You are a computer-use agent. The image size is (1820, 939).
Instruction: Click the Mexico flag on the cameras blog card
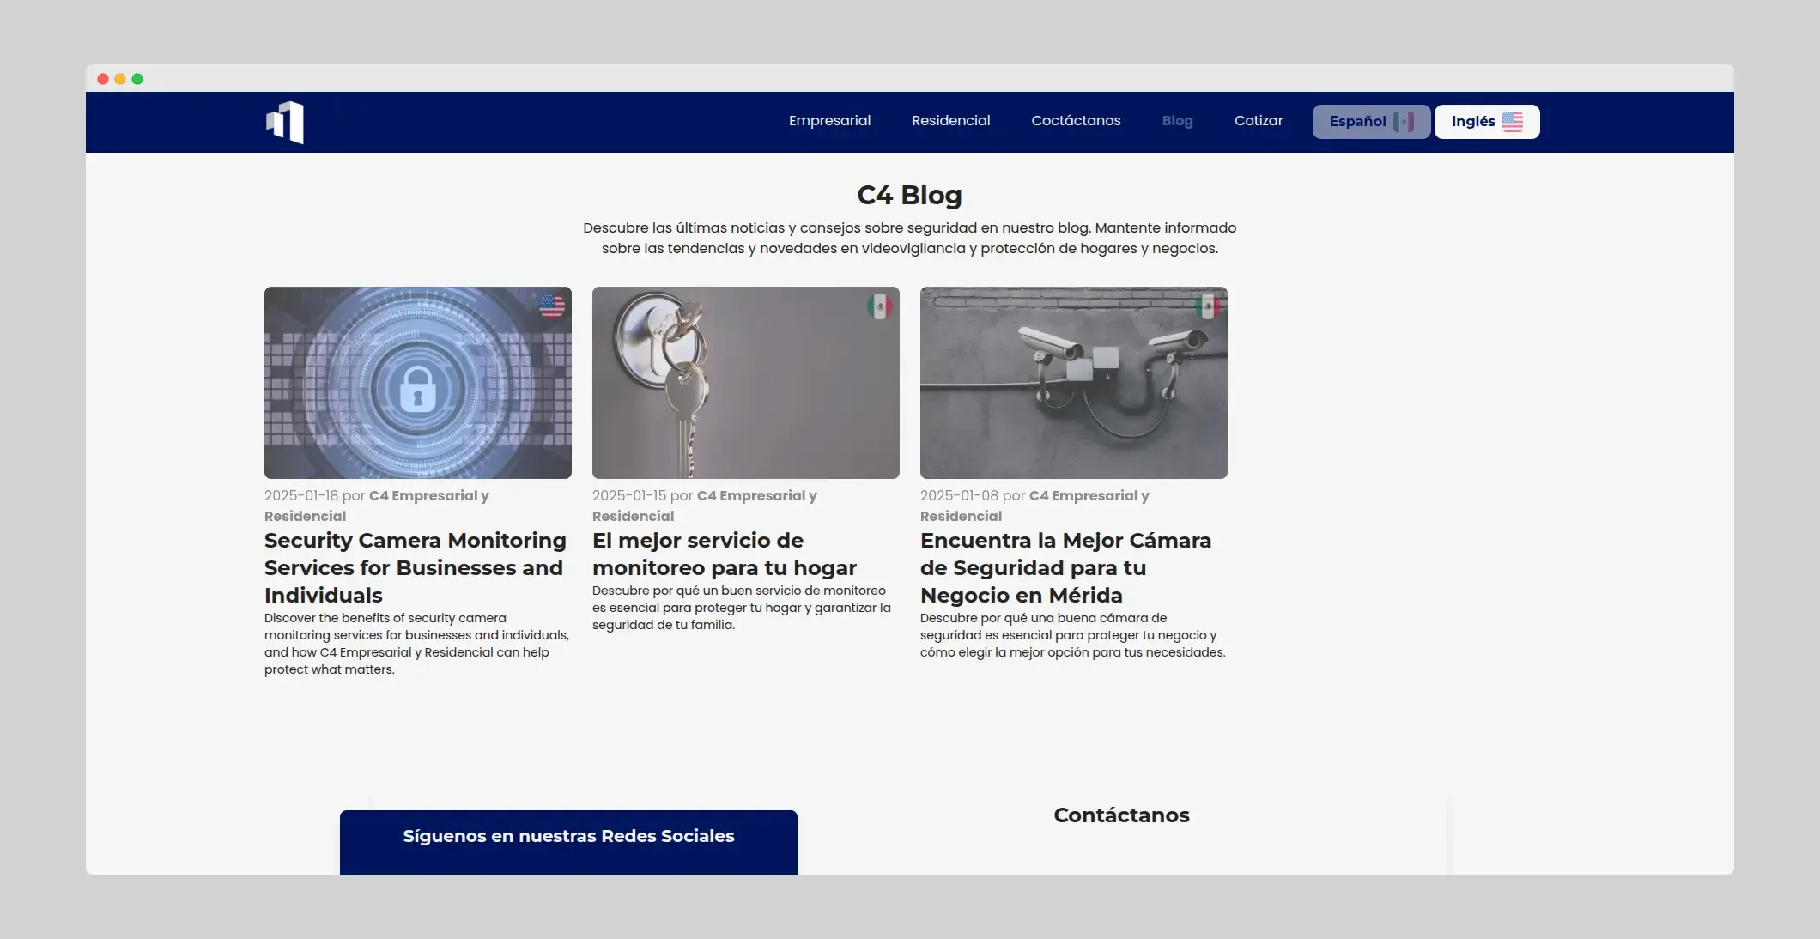click(1209, 306)
